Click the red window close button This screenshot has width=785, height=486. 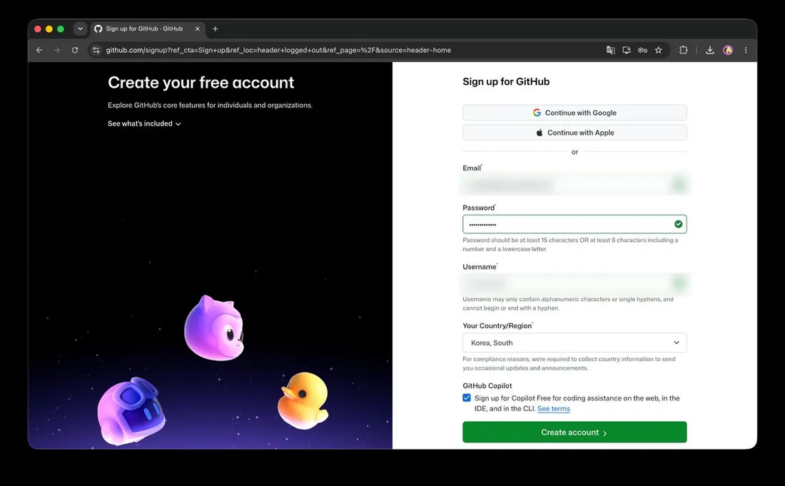pyautogui.click(x=38, y=29)
